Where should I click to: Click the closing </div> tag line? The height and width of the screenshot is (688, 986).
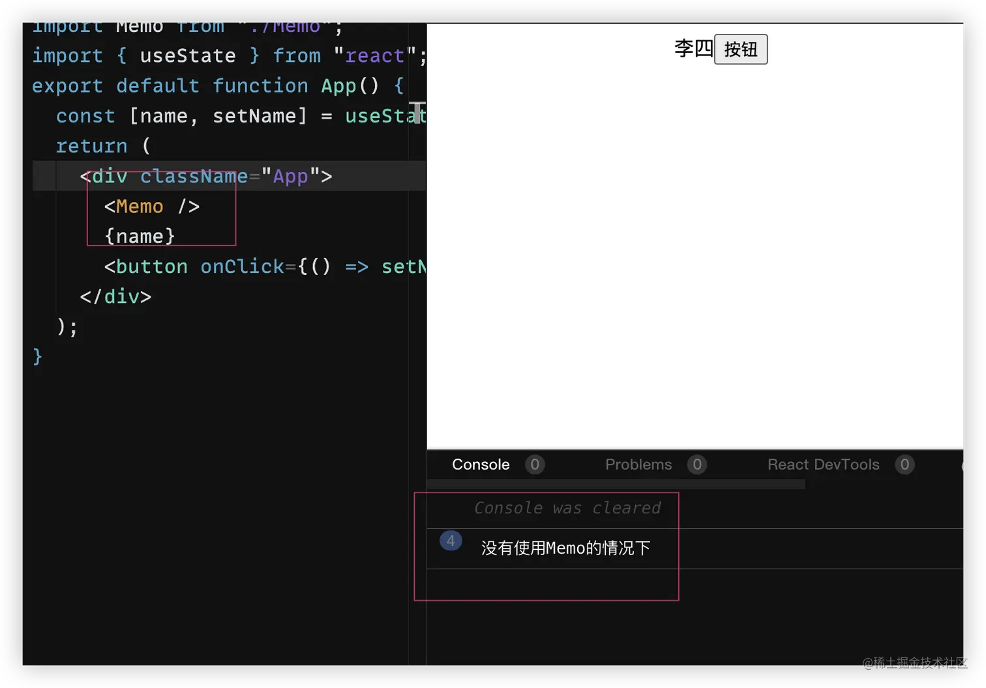click(115, 296)
